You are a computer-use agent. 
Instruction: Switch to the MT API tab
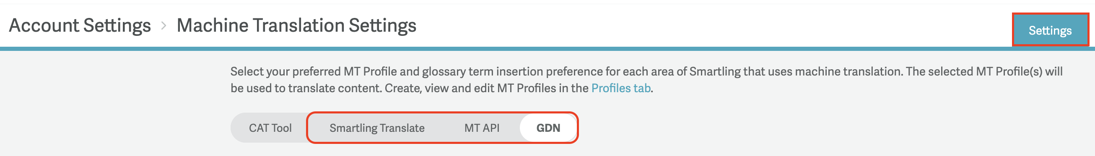click(x=482, y=128)
